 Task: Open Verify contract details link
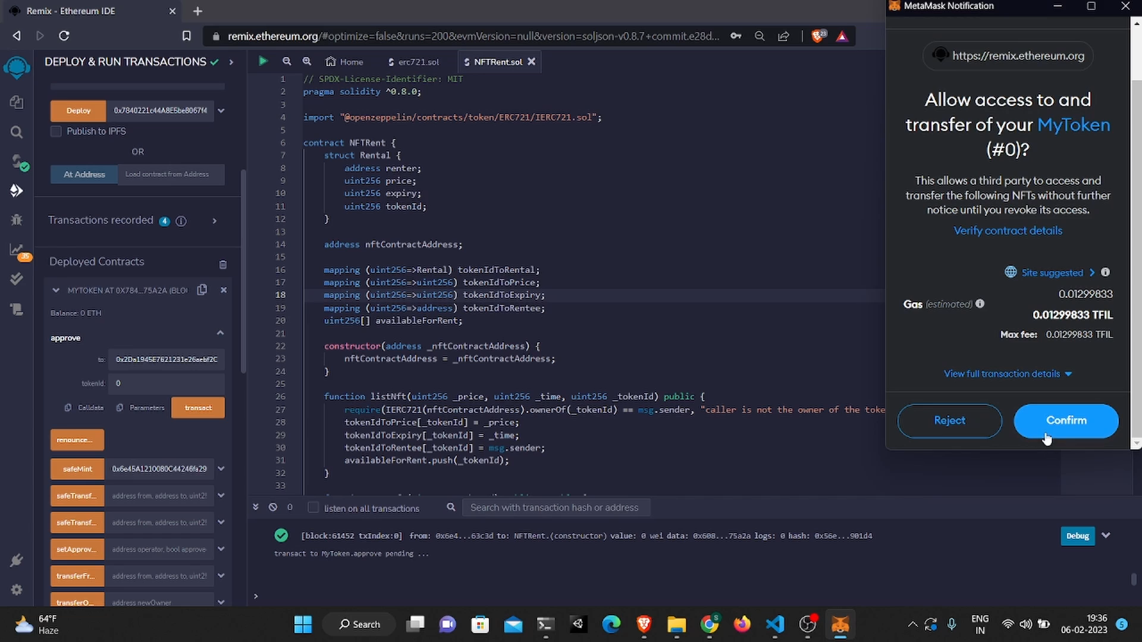coord(1008,231)
